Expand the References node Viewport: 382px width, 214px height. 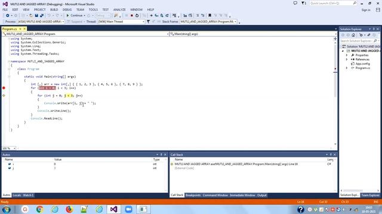[x=347, y=59]
